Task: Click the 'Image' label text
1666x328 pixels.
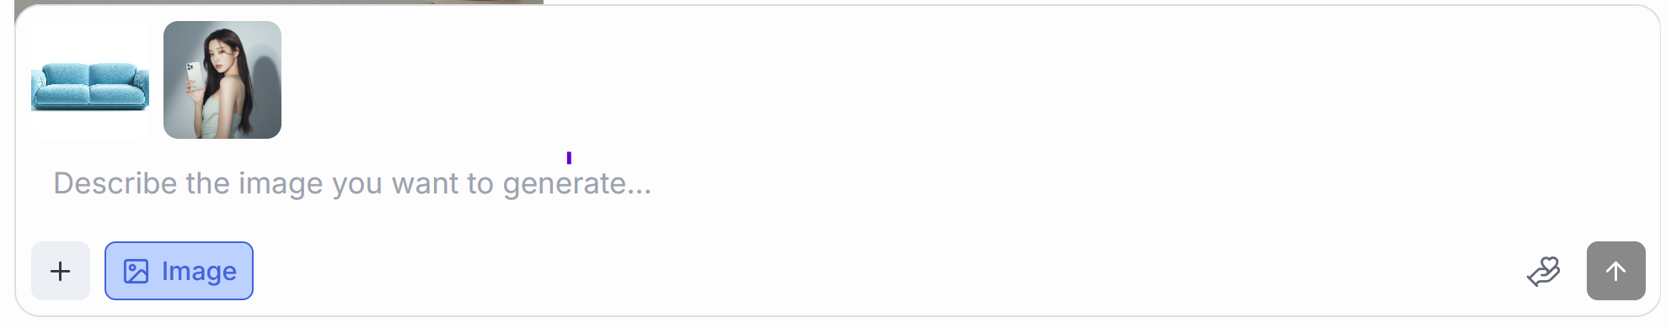Action: click(x=199, y=272)
